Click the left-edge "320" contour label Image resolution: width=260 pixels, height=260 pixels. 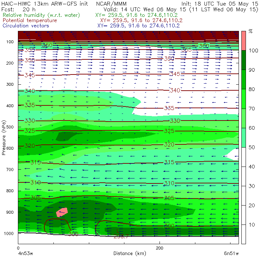click(x=30, y=146)
